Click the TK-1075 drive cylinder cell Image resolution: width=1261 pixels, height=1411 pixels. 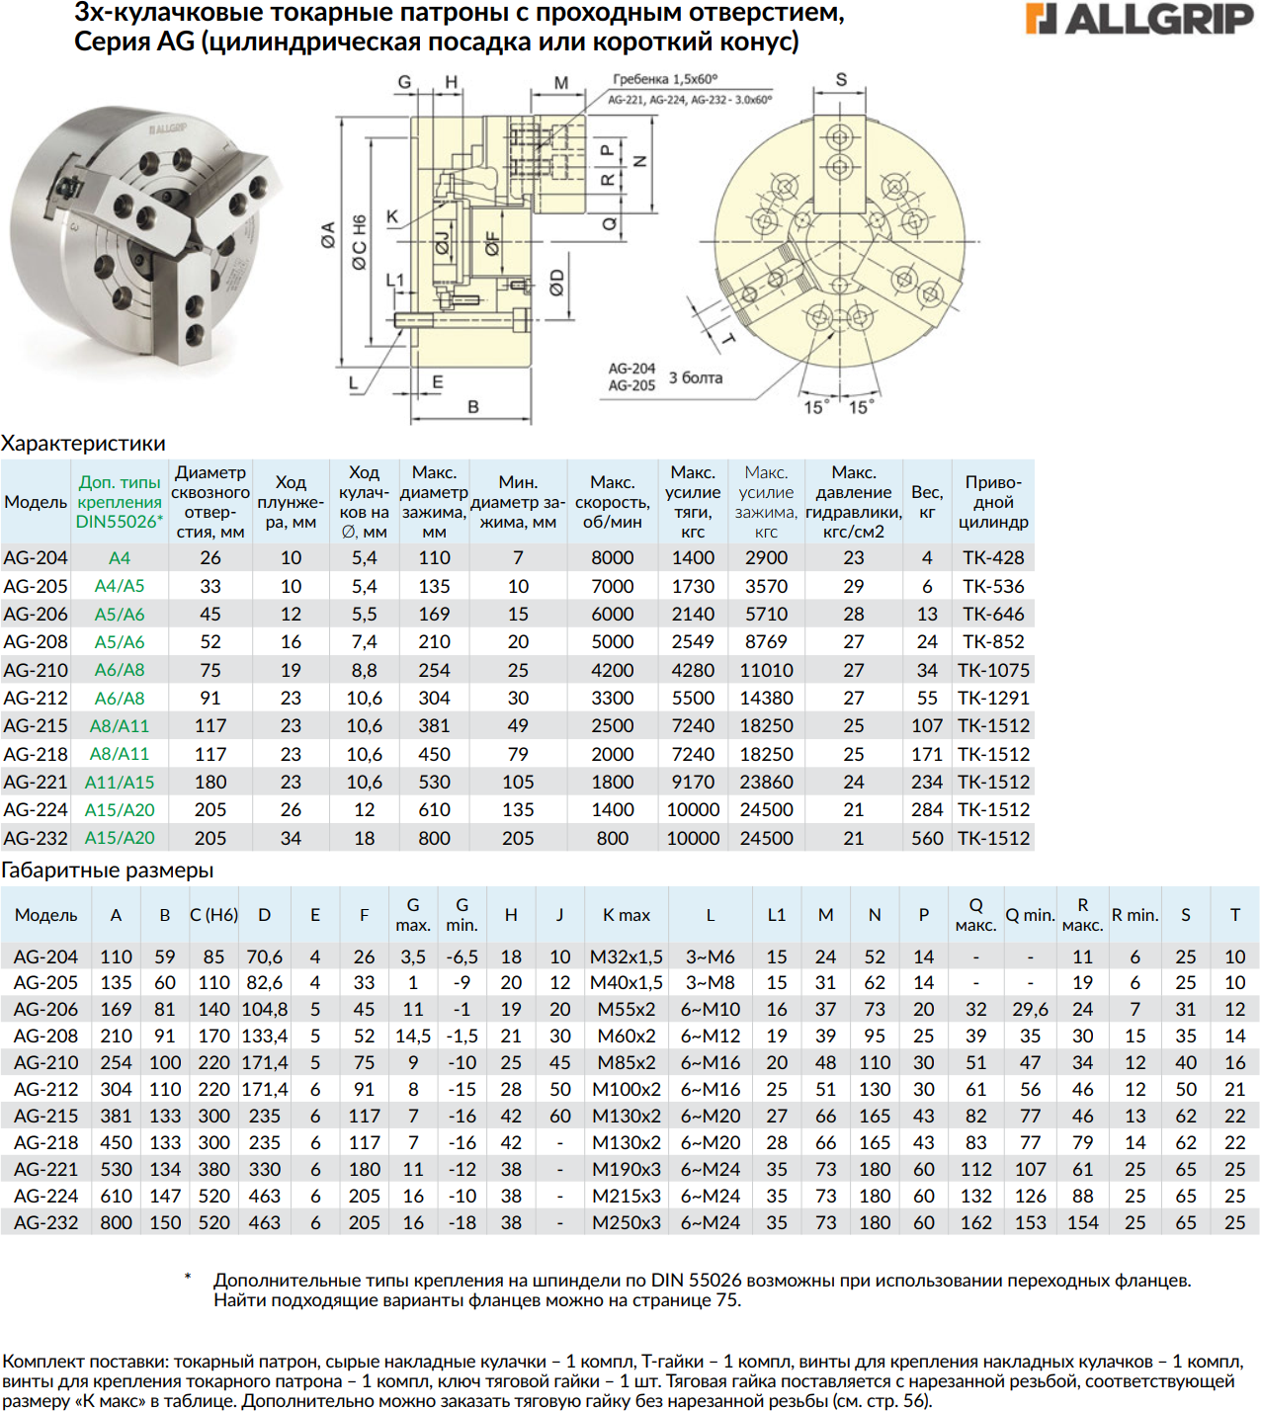pos(993,670)
